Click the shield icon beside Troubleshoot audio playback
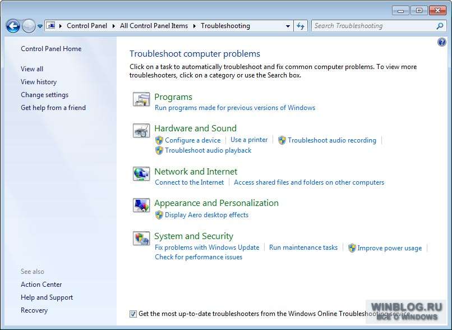Screen dimensions: 452x330 [x=159, y=150]
